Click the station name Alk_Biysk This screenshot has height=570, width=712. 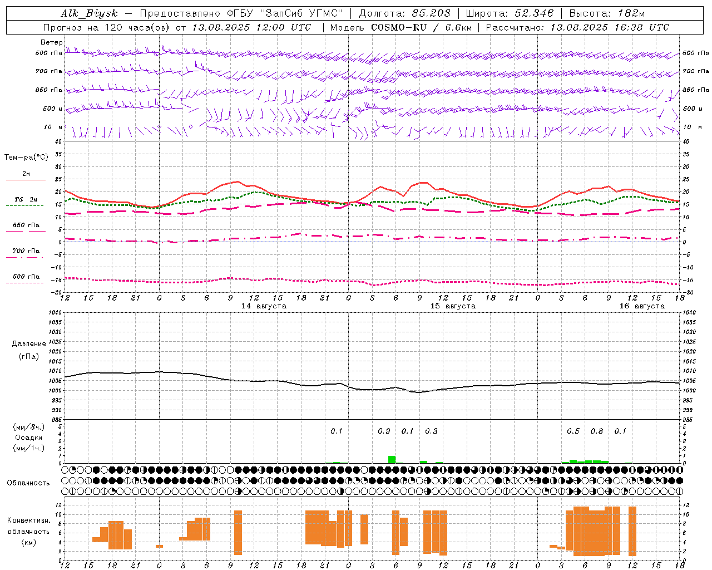89,13
